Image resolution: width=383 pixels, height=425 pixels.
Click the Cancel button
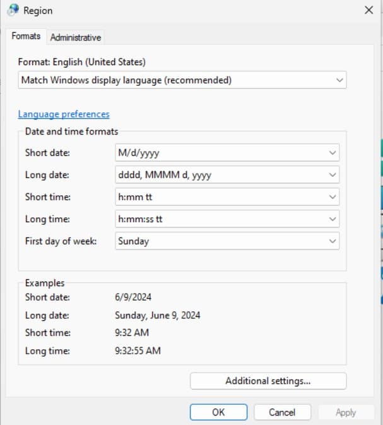point(282,412)
